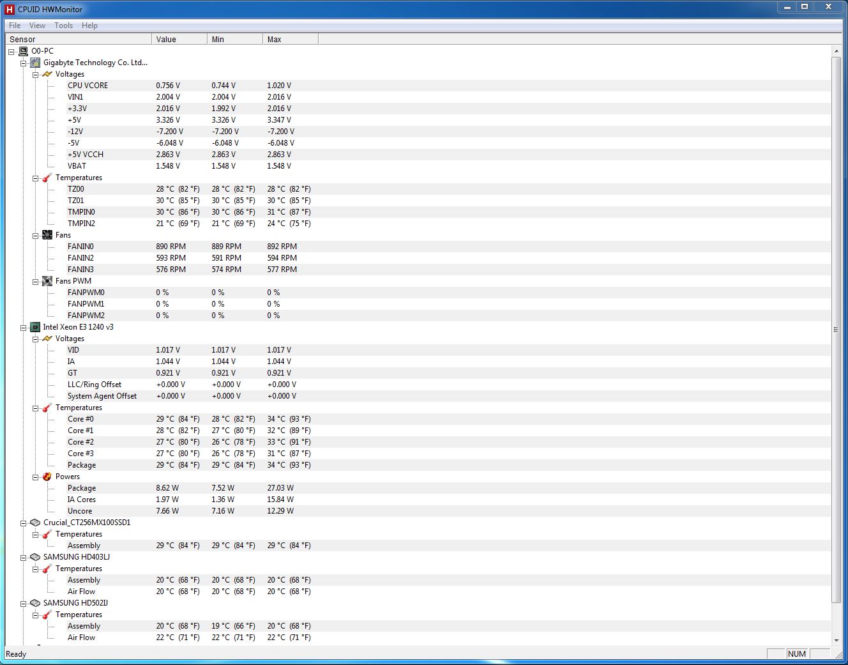
Task: Collapse the Intel Xeon E3 1240 v3 node
Action: (24, 328)
